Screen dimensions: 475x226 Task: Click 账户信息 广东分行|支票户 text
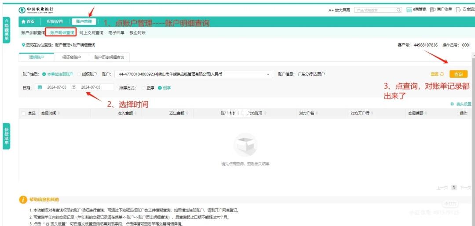[301, 74]
